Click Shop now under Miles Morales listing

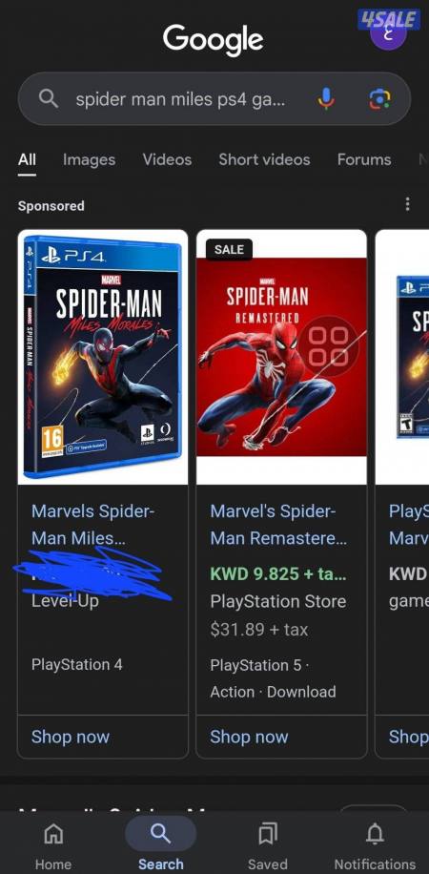coord(71,737)
